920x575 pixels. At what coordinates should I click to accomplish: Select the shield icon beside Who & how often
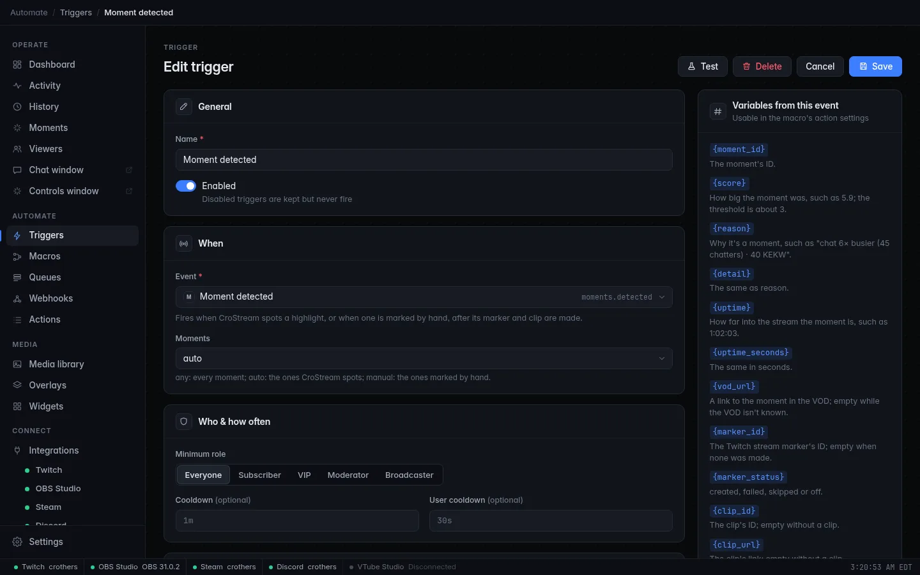(183, 422)
